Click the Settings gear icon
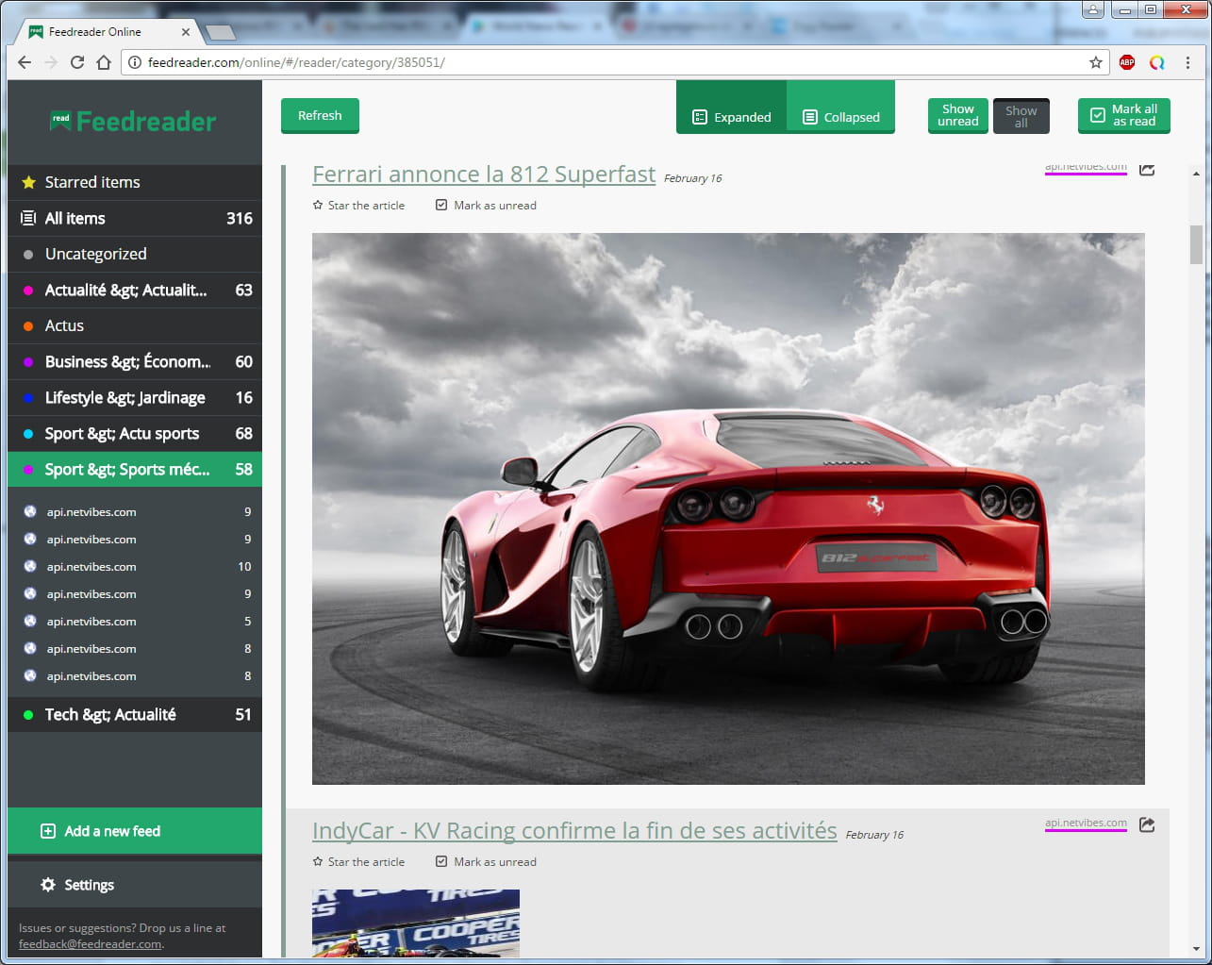 pyautogui.click(x=48, y=885)
